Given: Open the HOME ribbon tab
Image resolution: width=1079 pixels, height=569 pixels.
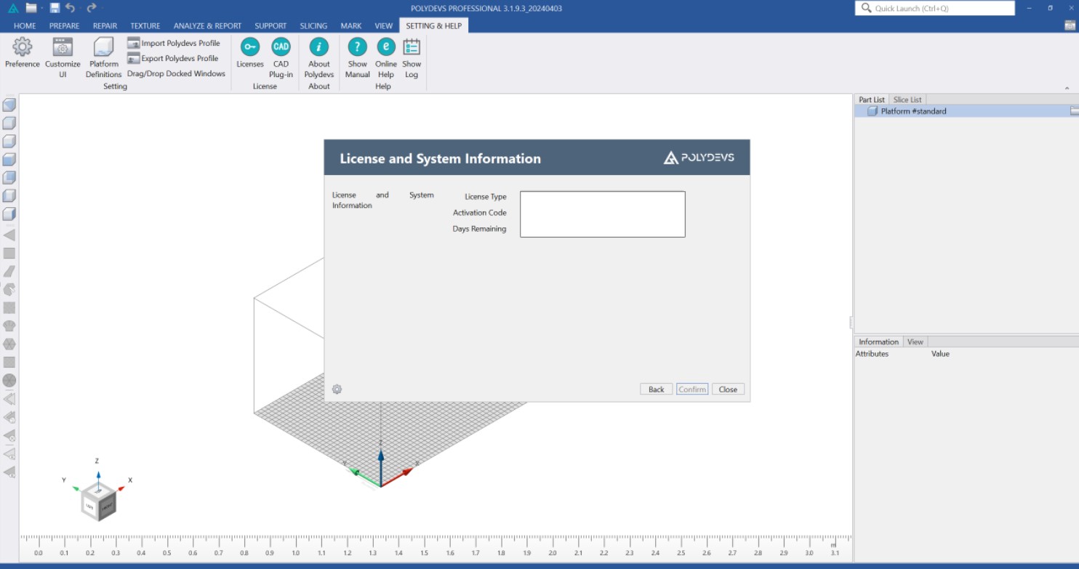Looking at the screenshot, I should tap(25, 25).
